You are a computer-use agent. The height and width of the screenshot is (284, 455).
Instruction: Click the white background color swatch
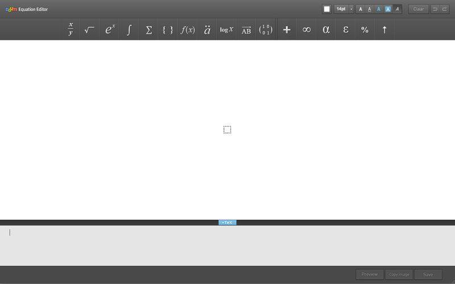[326, 9]
